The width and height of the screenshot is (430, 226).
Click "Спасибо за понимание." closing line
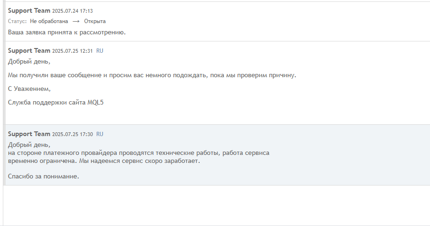pos(43,177)
